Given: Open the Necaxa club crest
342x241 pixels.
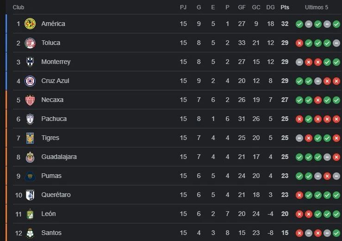Looking at the screenshot, I should (30, 100).
